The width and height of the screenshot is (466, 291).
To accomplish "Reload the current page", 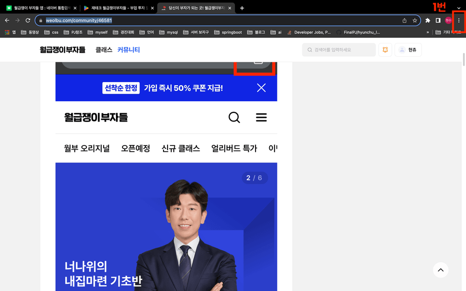I will pos(28,20).
